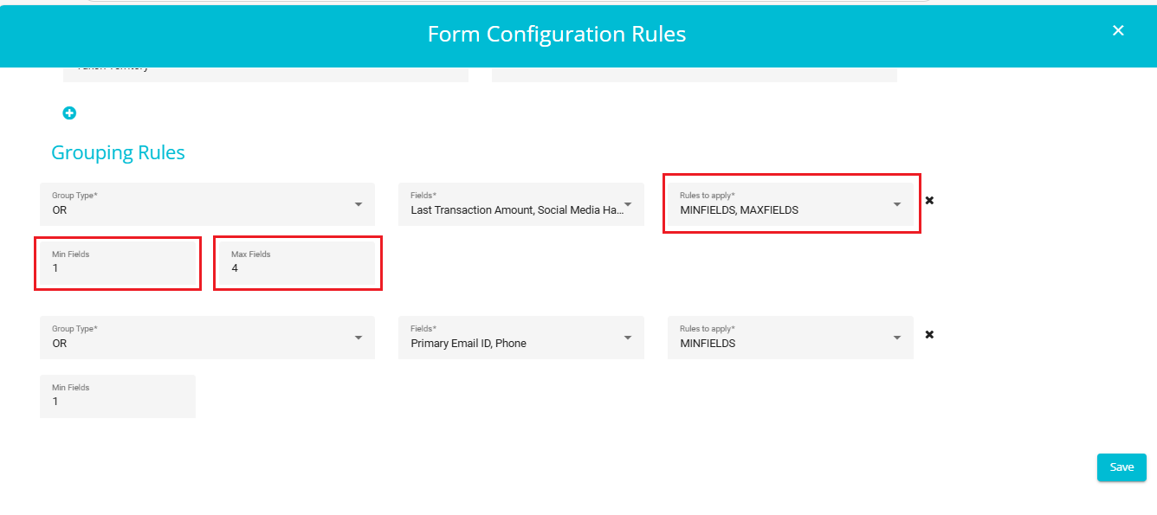
Task: Click the plus circle add icon
Action: click(69, 113)
